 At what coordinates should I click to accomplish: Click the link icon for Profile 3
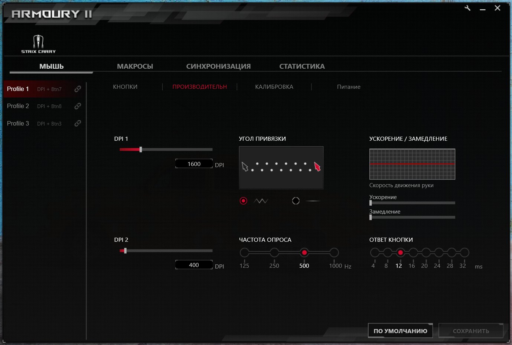[x=78, y=123]
